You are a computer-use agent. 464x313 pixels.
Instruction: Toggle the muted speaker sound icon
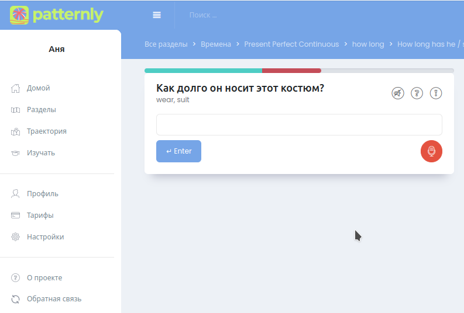398,93
